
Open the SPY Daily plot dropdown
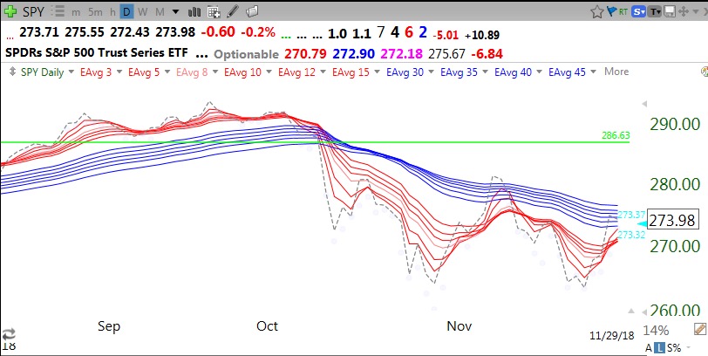pyautogui.click(x=71, y=72)
